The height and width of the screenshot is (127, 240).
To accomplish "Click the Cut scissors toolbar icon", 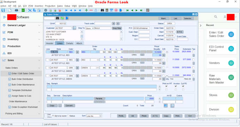I will point(30,10).
